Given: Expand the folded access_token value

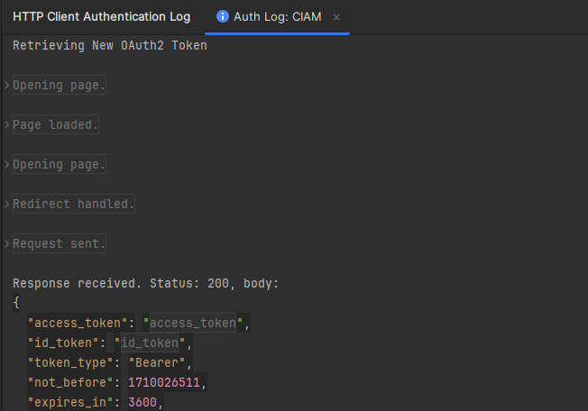Looking at the screenshot, I should 193,323.
